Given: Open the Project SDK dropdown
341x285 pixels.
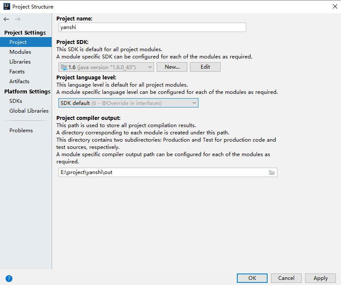Looking at the screenshot, I should 106,67.
